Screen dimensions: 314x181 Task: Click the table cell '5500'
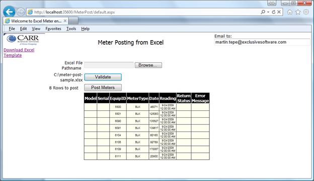click(118, 107)
